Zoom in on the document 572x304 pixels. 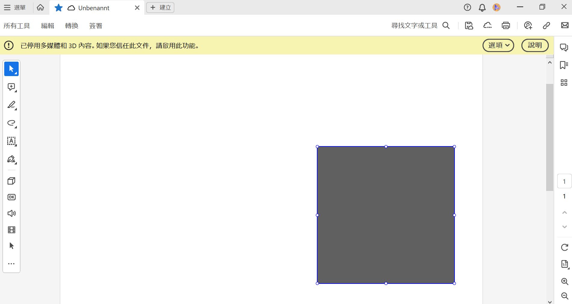564,281
